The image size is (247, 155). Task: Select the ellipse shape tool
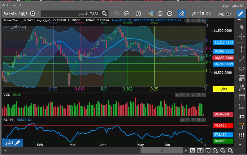(242, 69)
